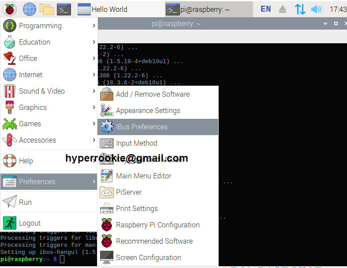Switch to the pi@raspberry terminal taskbar button
This screenshot has width=347, height=268.
coord(209,10)
